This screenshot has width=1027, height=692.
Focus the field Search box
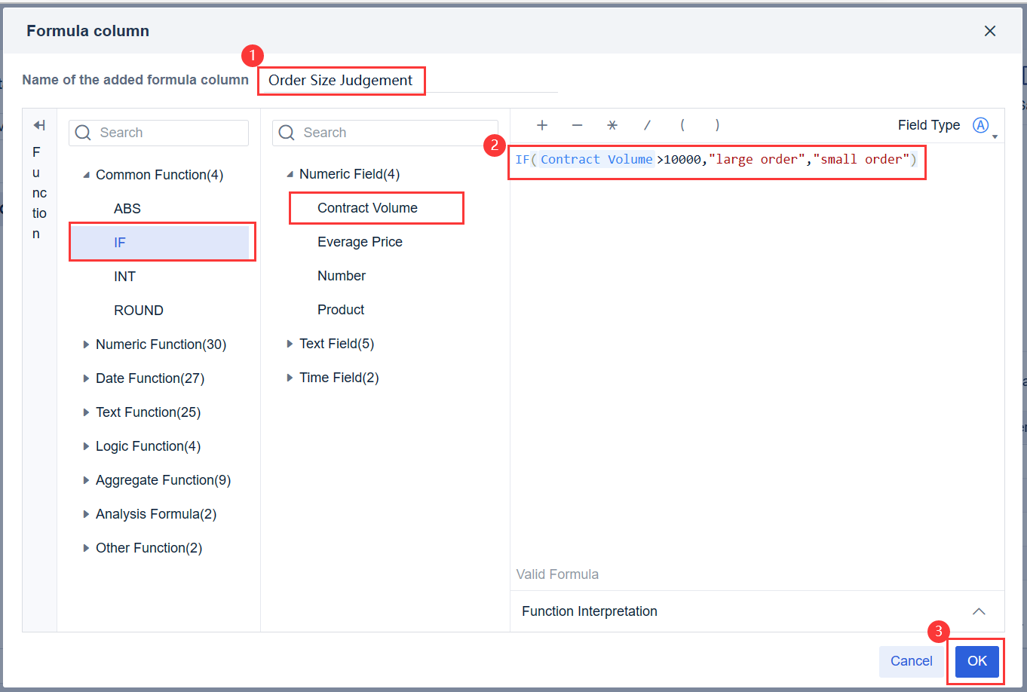tap(385, 133)
